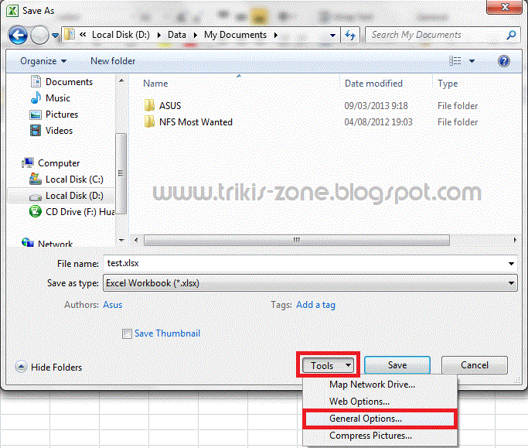Open the Tools dropdown button
The image size is (528, 448).
(x=328, y=365)
